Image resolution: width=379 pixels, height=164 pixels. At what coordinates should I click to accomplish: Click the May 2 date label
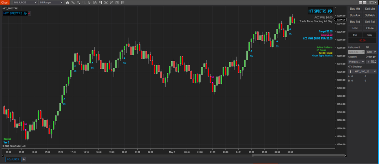(172, 152)
